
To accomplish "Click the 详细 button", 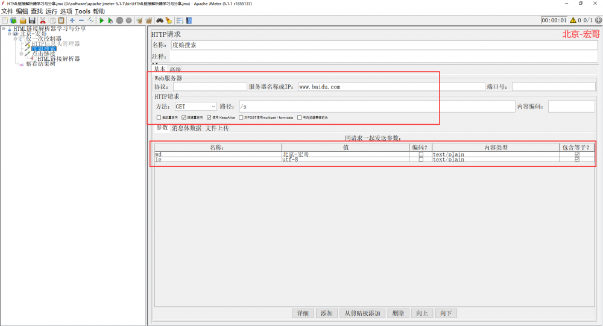I will (x=303, y=313).
